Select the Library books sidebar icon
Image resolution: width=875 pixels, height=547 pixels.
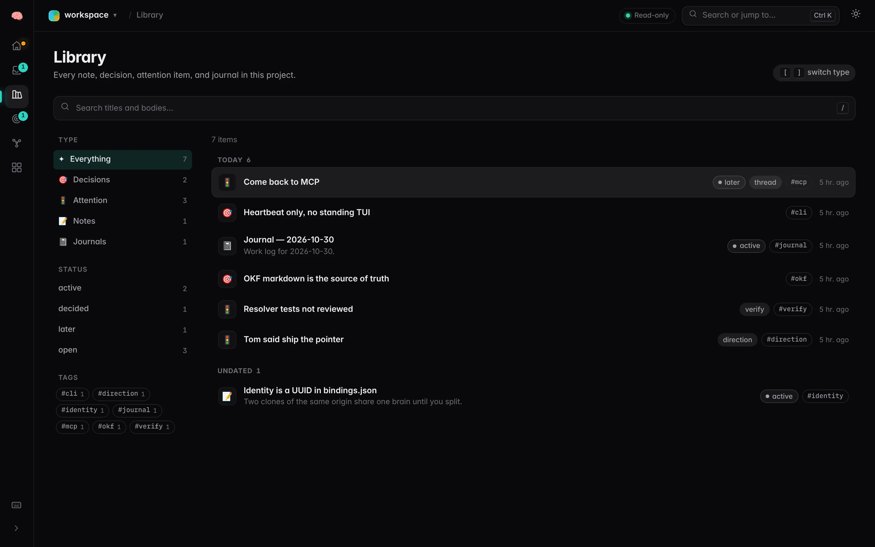pyautogui.click(x=17, y=95)
